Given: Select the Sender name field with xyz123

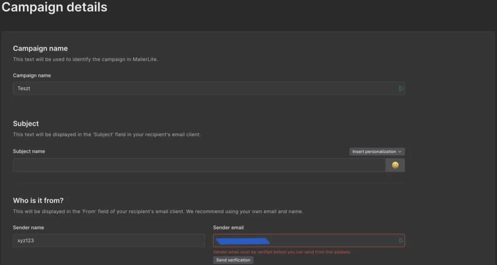Looking at the screenshot, I should click(109, 240).
